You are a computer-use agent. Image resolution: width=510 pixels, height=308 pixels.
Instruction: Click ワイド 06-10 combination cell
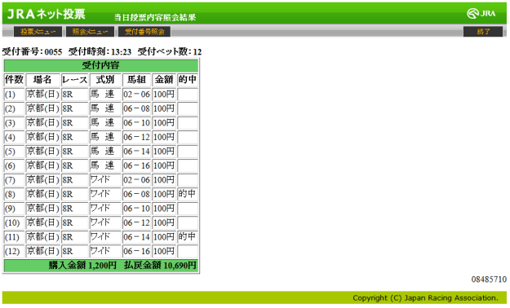coord(136,209)
